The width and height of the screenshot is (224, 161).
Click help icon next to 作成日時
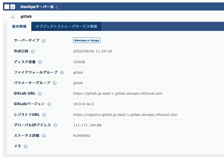(33, 51)
